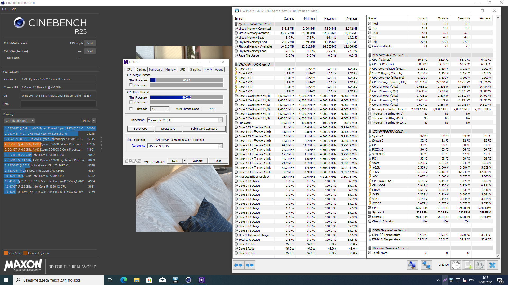Show hidden system tray icons
The height and width of the screenshot is (285, 508).
pyautogui.click(x=438, y=280)
